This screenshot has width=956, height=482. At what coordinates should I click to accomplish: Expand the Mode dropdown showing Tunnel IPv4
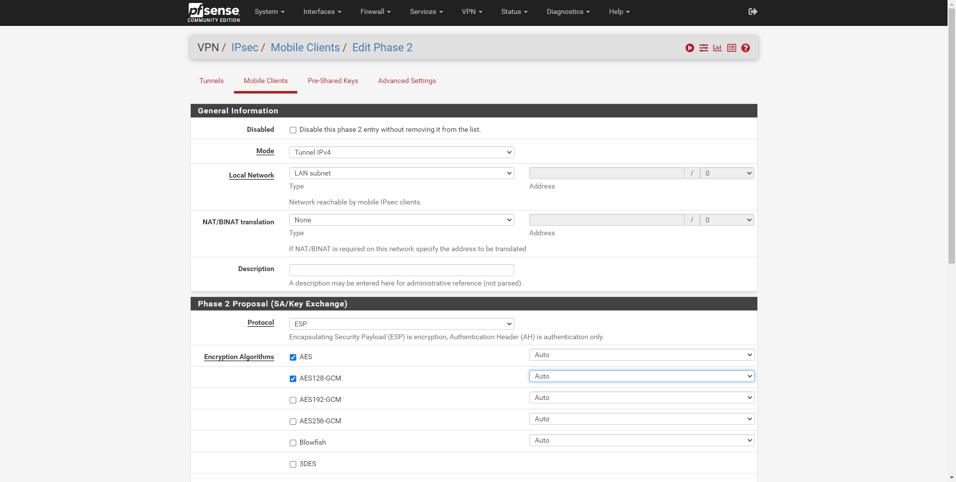coord(401,152)
